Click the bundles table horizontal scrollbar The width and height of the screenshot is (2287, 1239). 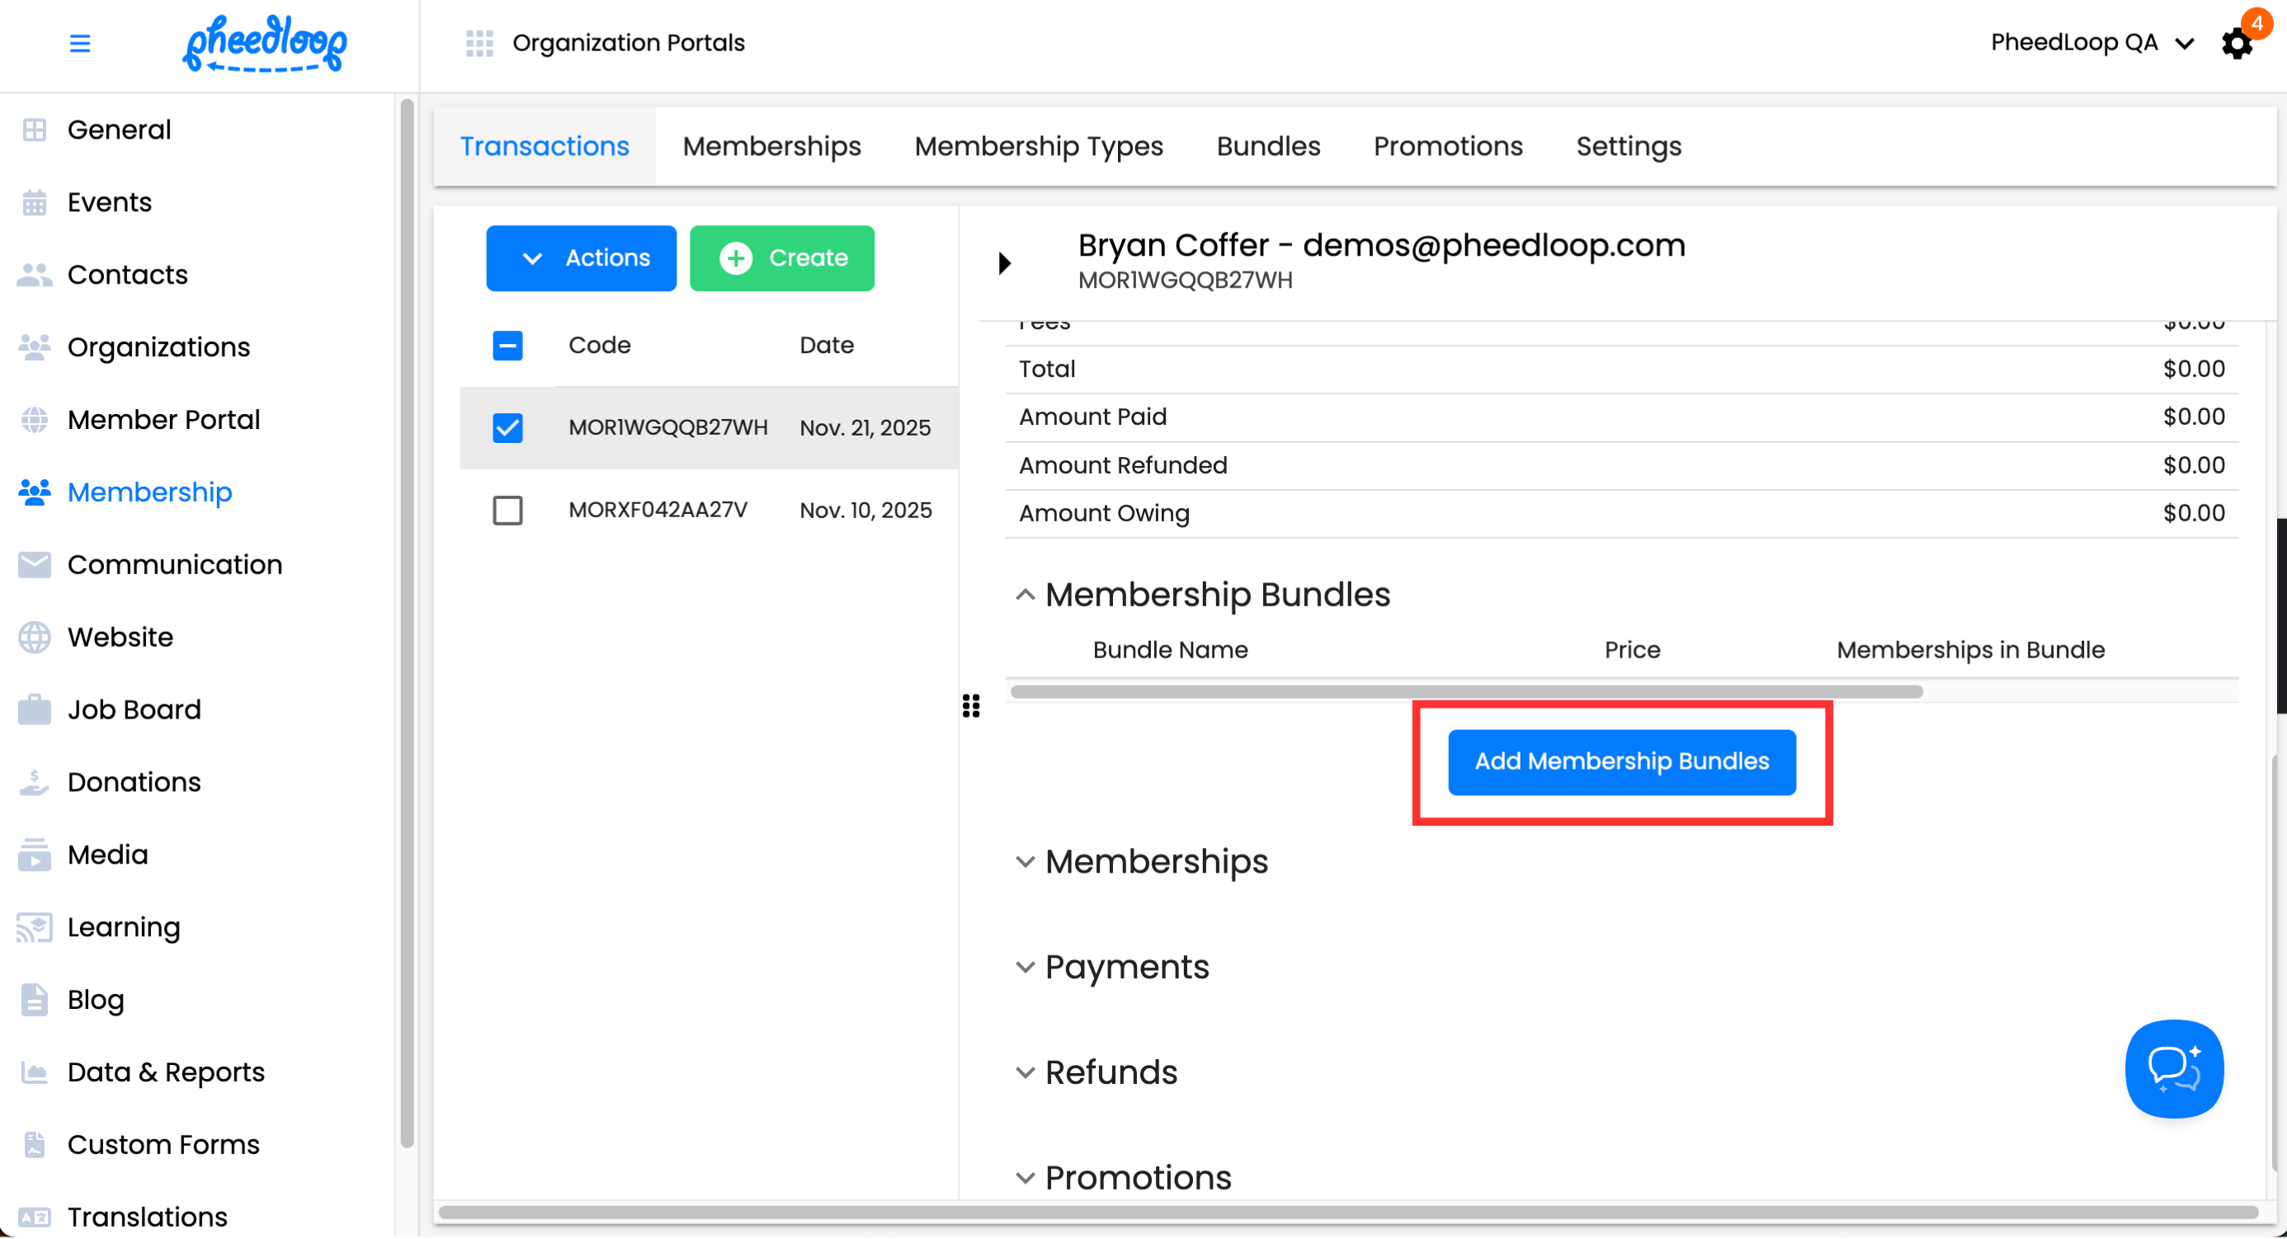[x=1465, y=692]
